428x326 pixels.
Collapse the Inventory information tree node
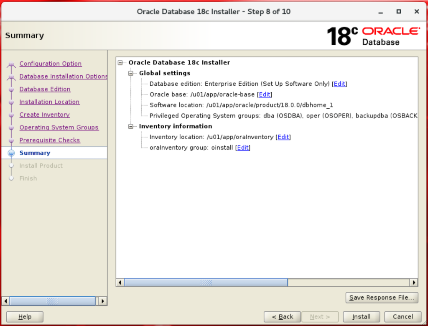click(x=131, y=126)
